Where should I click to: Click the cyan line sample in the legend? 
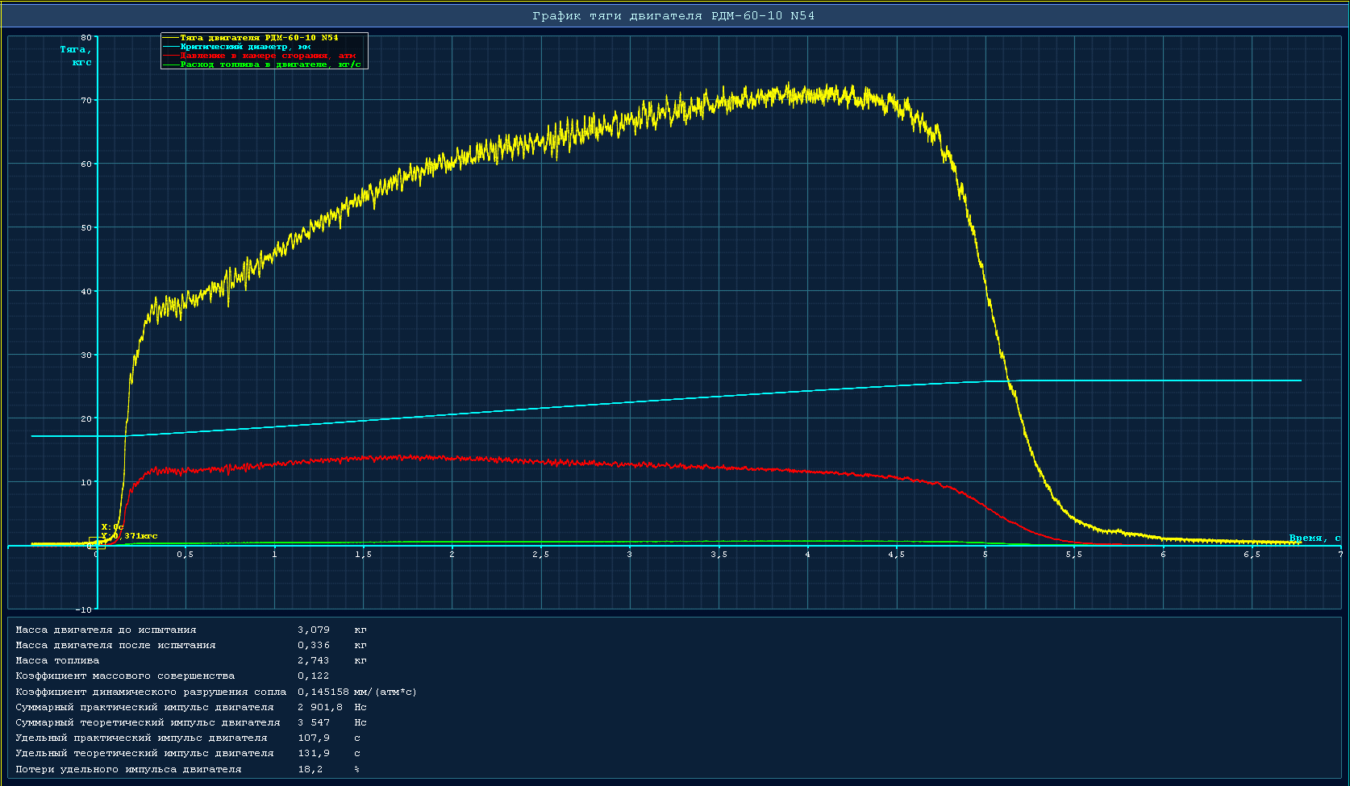pos(171,47)
